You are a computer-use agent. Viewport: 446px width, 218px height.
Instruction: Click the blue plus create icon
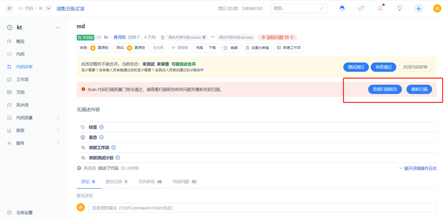coord(418,9)
